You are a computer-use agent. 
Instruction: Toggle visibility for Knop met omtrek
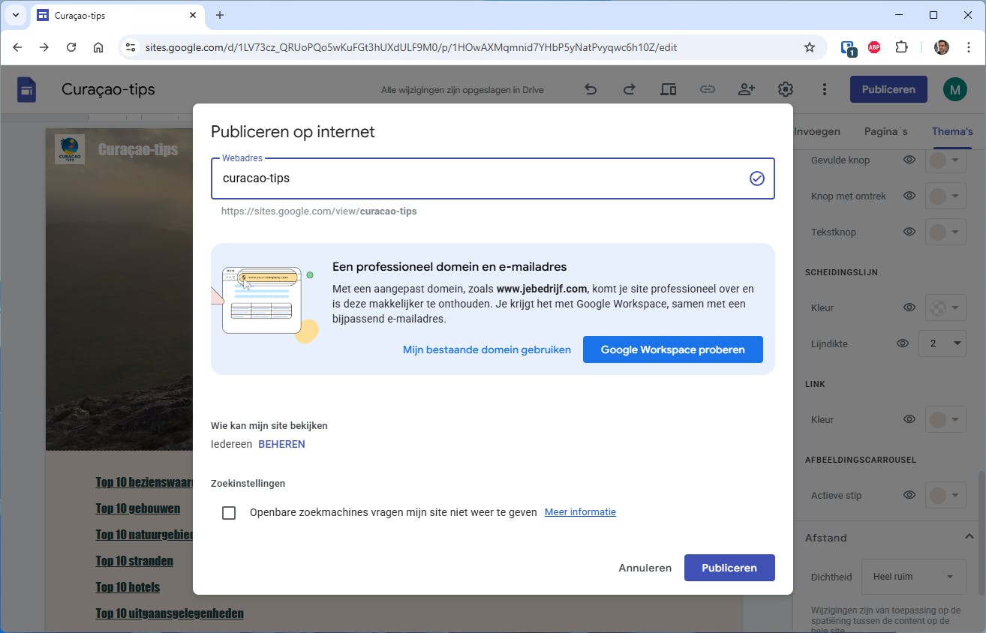click(909, 196)
